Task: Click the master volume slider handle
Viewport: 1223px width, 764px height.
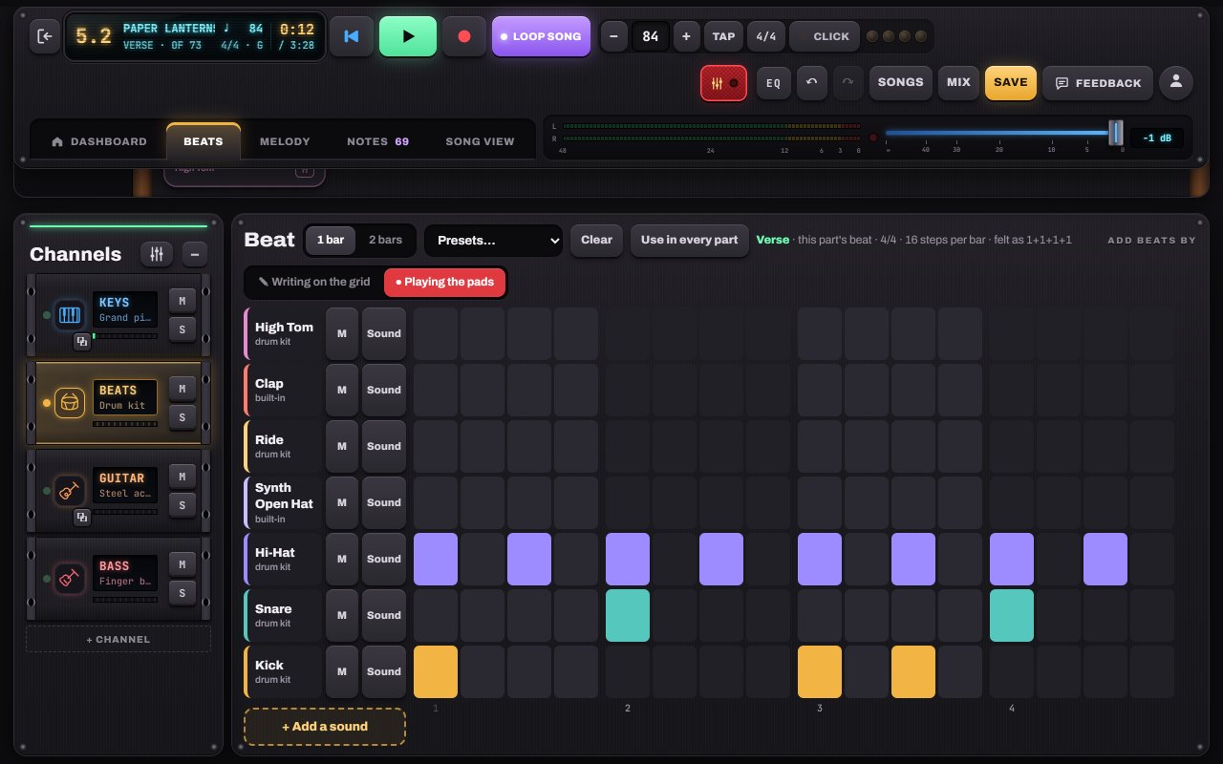Action: pos(1115,133)
